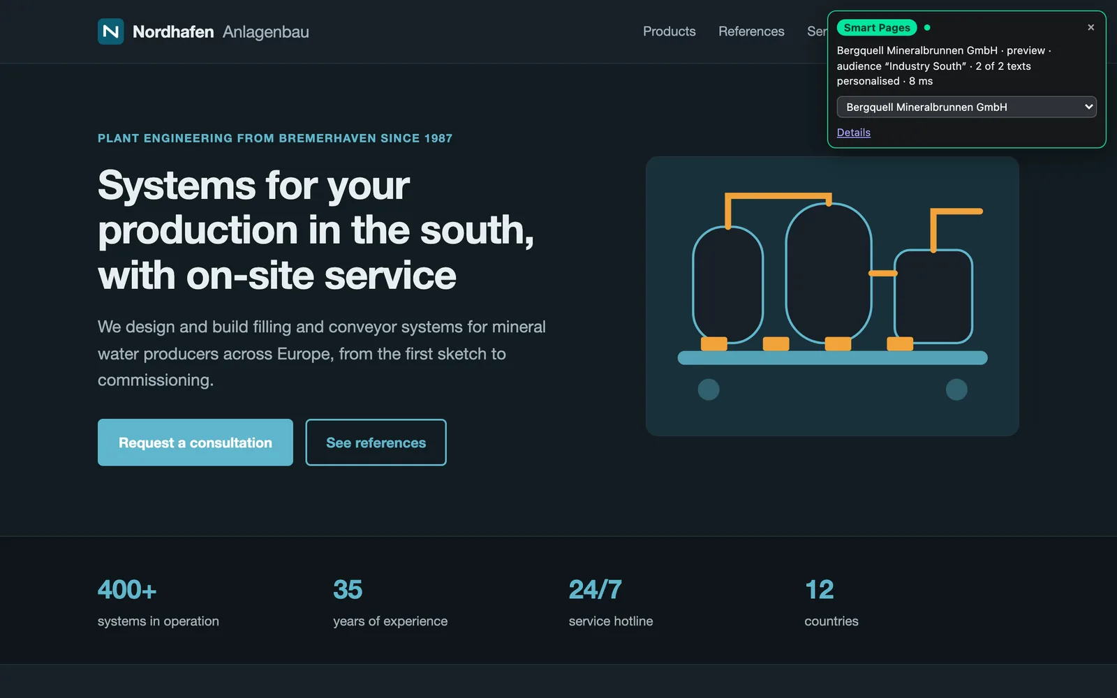The image size is (1117, 698).
Task: Go to the References nav link
Action: pos(751,31)
